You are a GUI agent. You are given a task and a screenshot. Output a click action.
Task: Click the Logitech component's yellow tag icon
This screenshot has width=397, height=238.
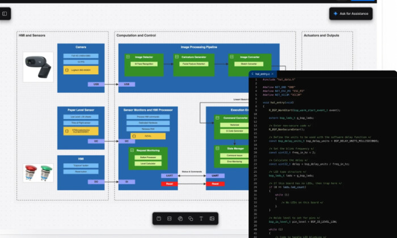tap(67, 70)
